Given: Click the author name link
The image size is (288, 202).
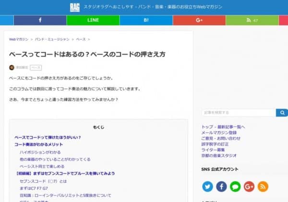Looking at the screenshot, I should (22, 68).
